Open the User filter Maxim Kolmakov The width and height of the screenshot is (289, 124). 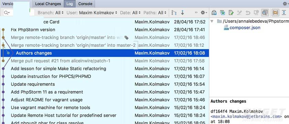92,13
